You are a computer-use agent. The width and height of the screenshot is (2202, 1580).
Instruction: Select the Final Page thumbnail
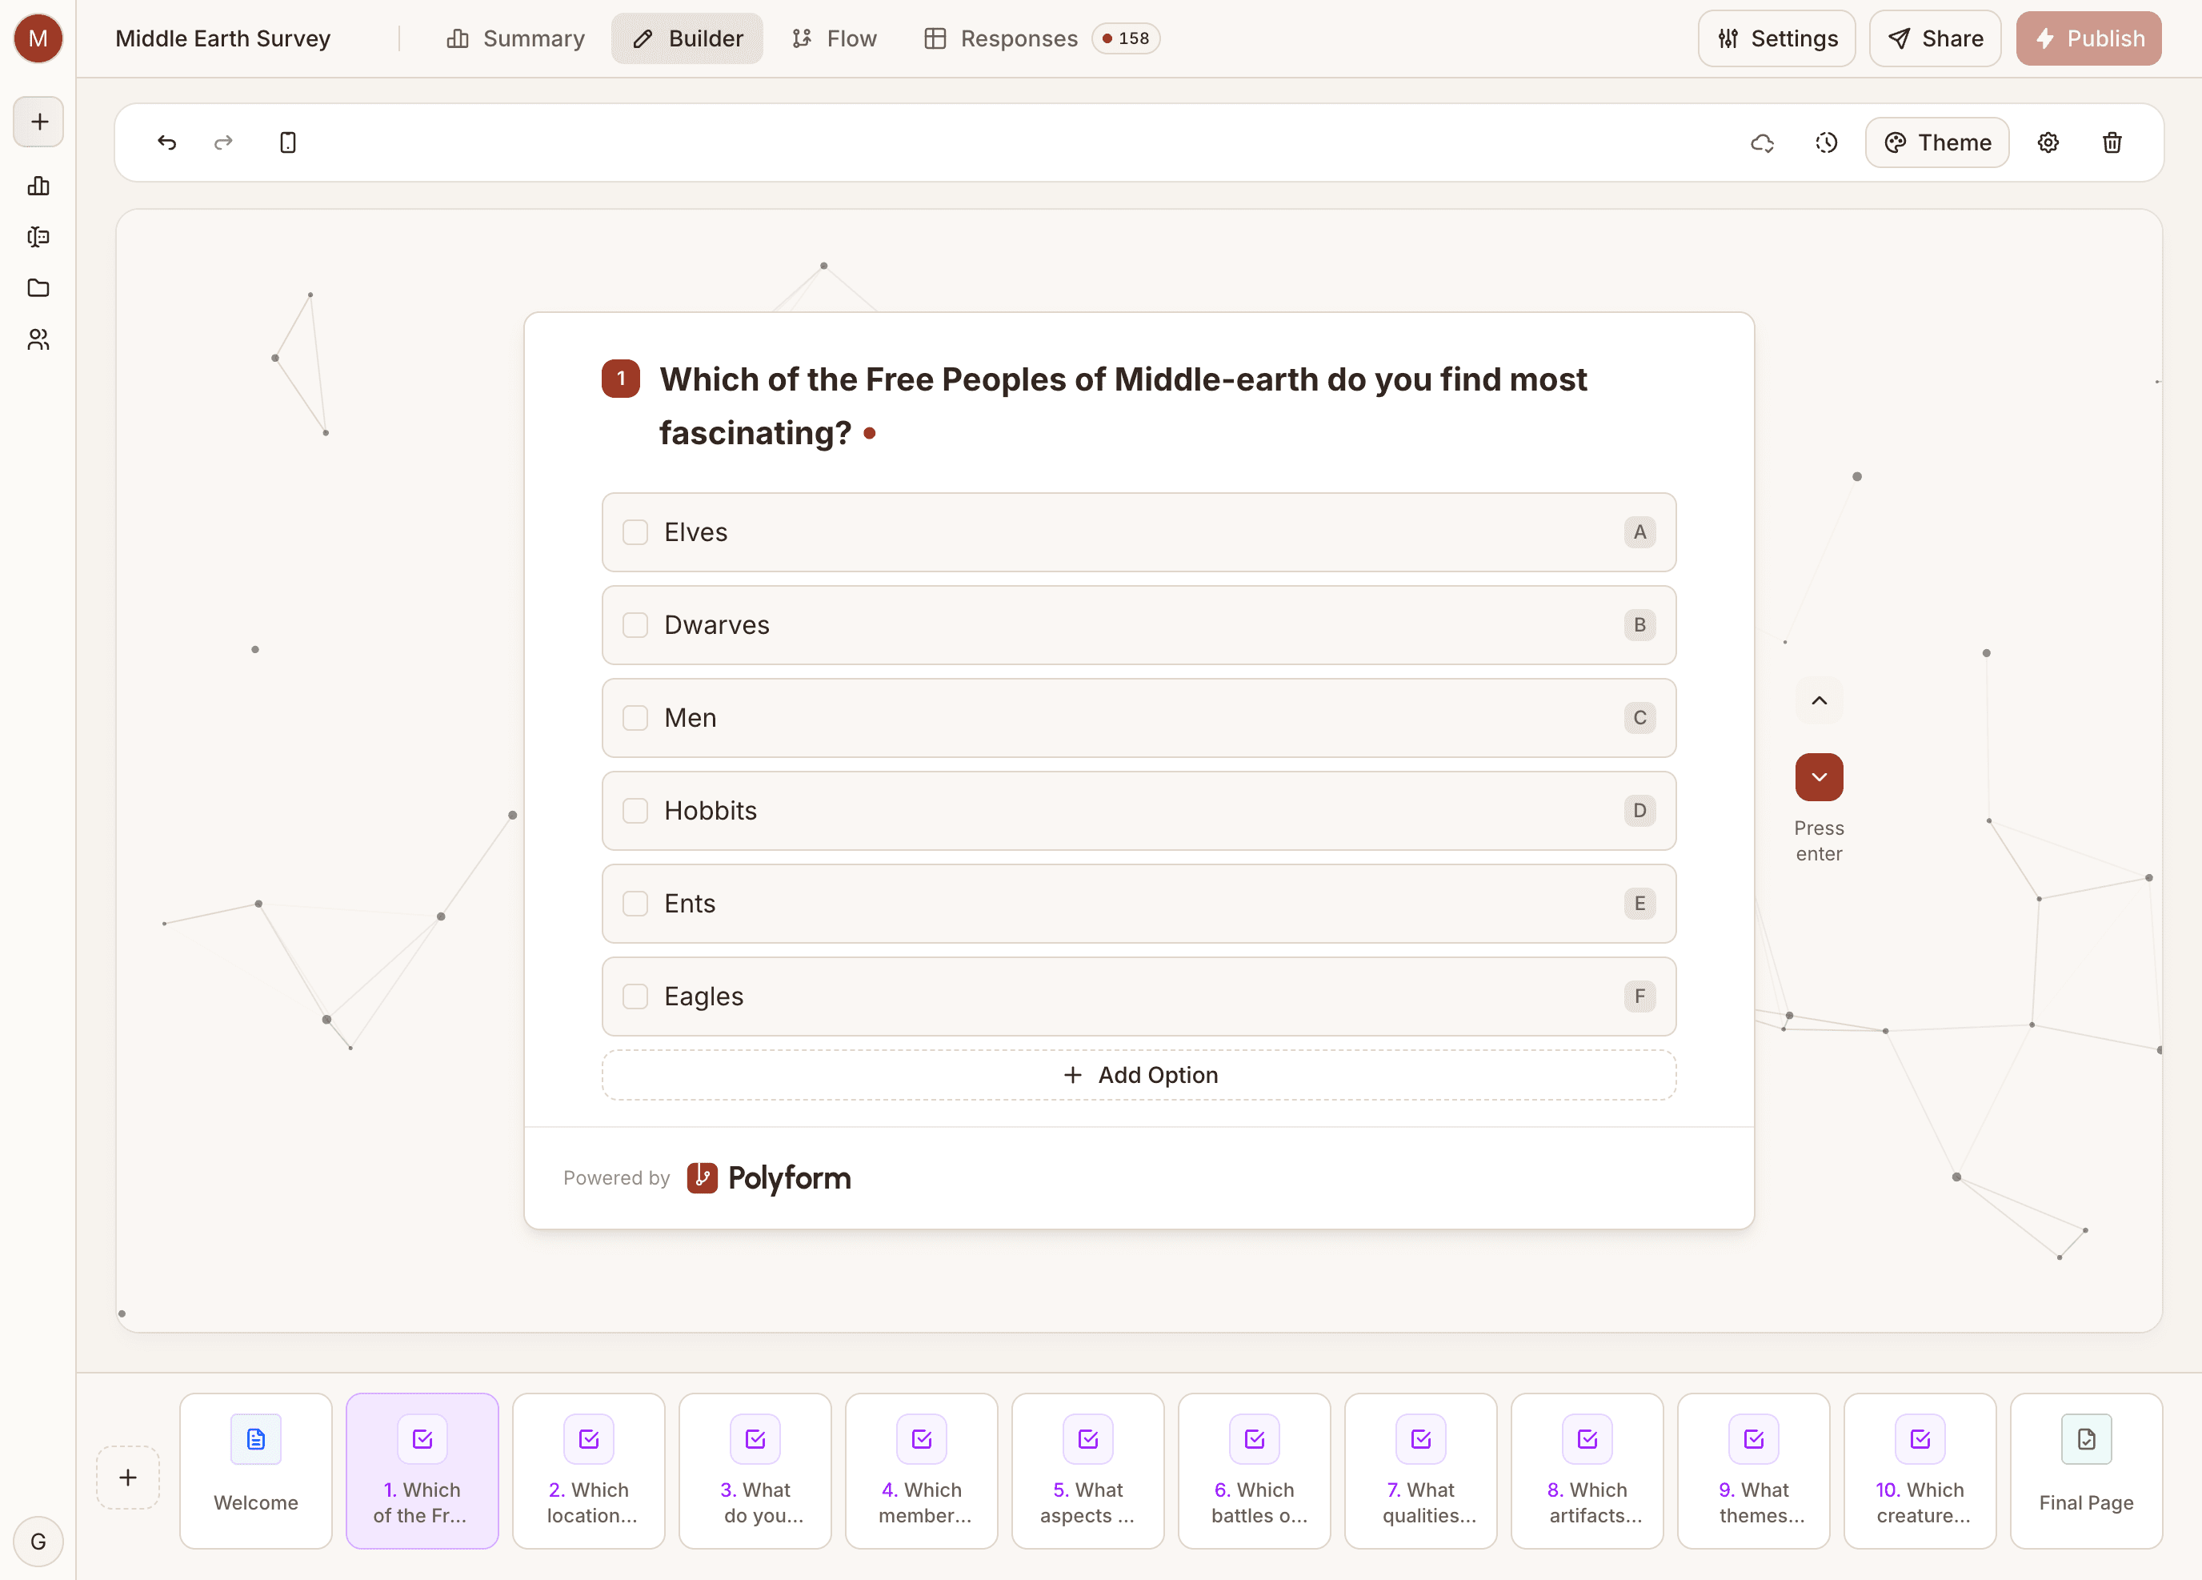(2085, 1471)
